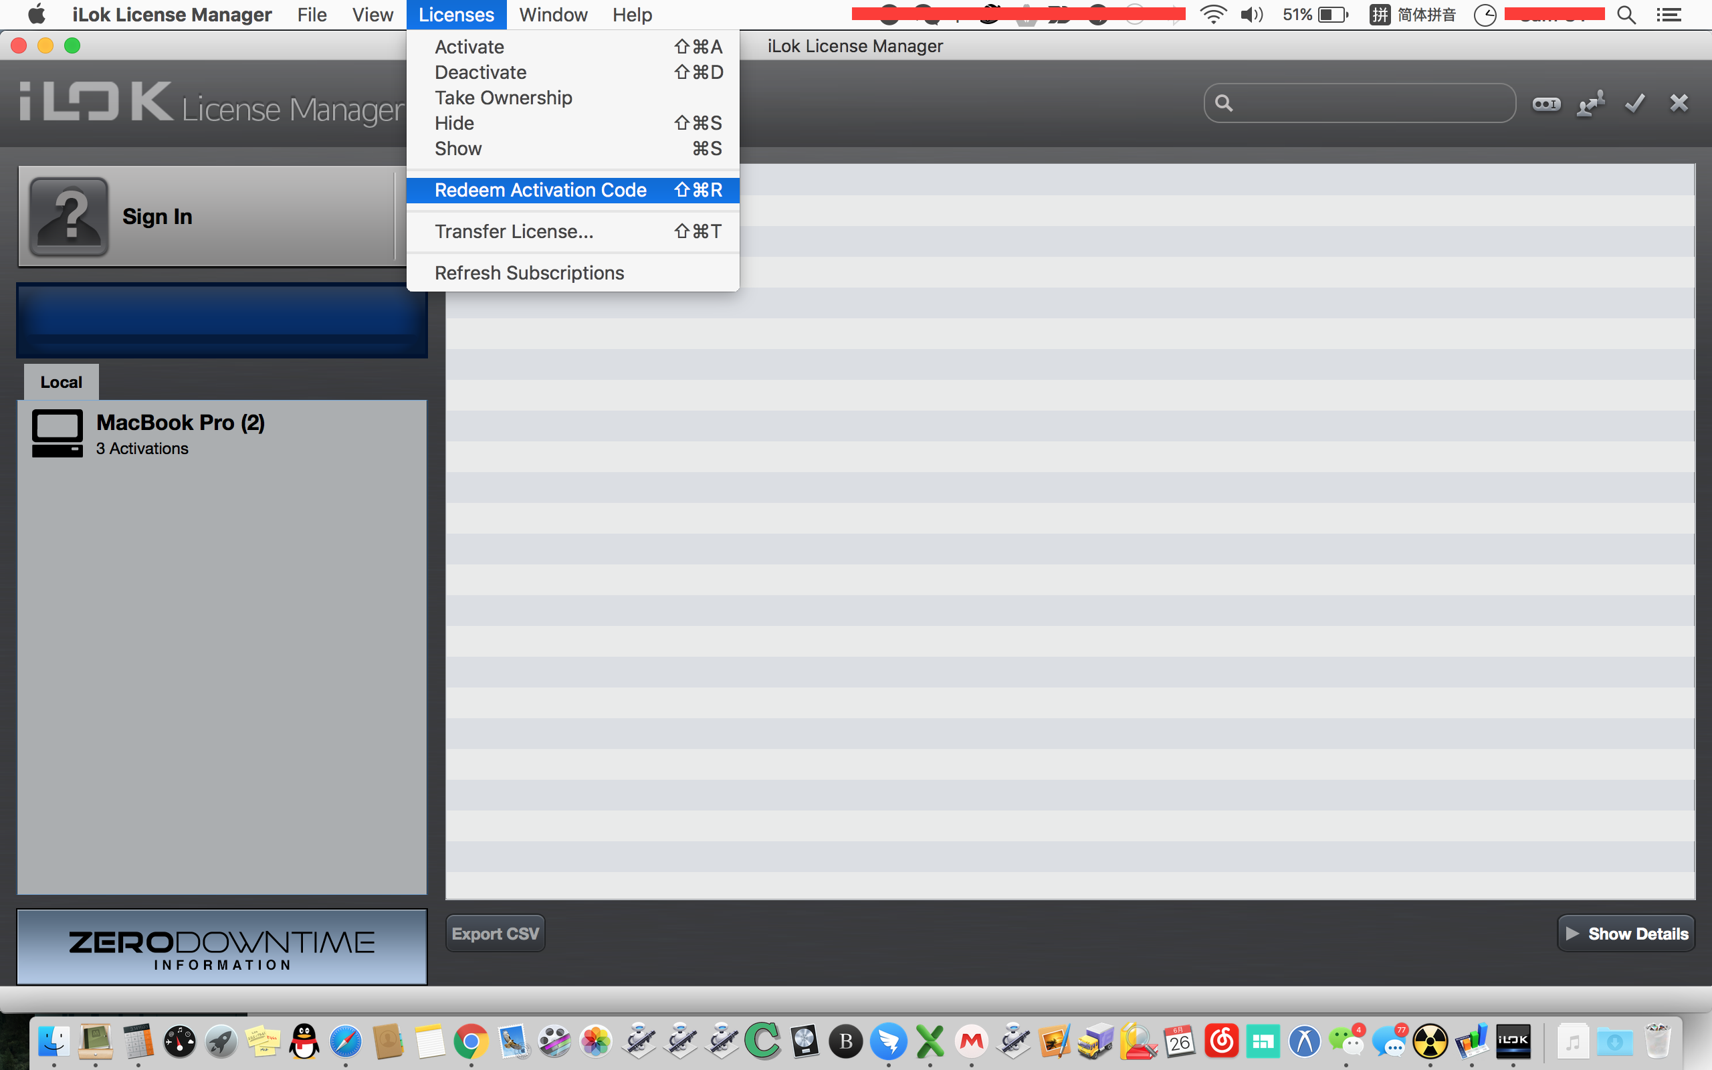Open the Stickies icon in the Dock
This screenshot has height=1070, width=1712.
[x=262, y=1041]
